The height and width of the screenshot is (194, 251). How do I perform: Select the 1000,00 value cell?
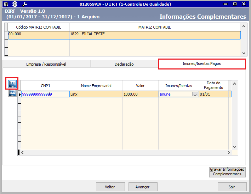pyautogui.click(x=141, y=94)
